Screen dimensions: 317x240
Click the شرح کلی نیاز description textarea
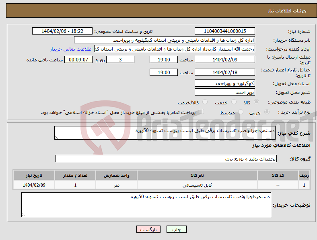(165, 133)
